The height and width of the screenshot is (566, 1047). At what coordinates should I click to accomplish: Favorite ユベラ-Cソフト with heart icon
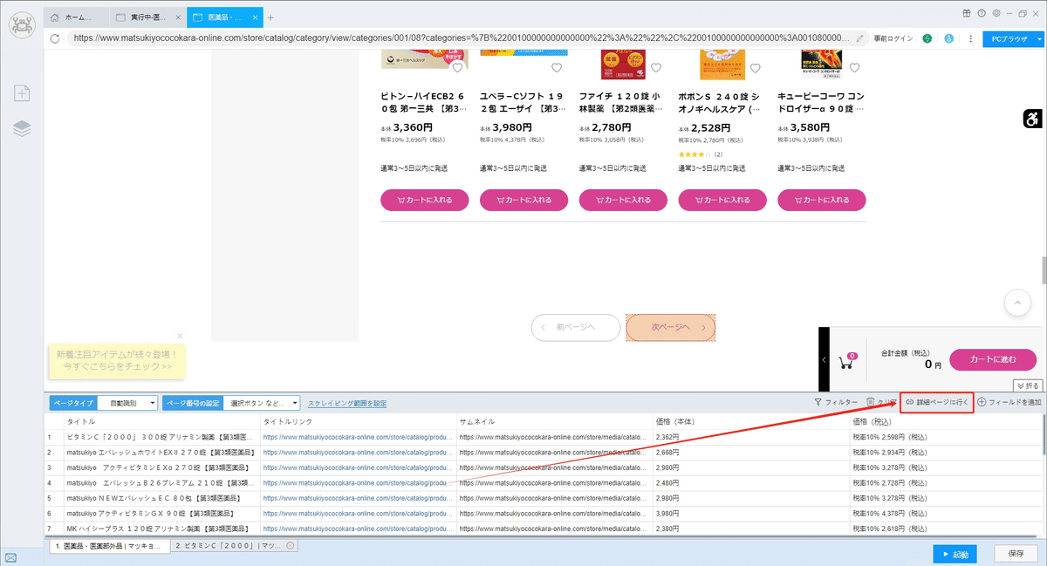557,68
